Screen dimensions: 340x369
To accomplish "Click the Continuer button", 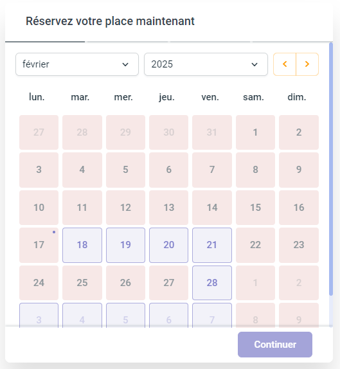I will click(275, 345).
